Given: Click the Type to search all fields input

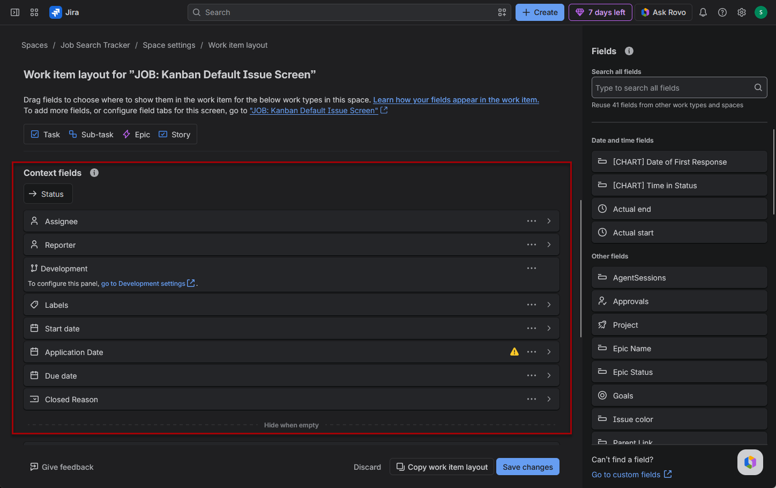Looking at the screenshot, I should (x=679, y=87).
